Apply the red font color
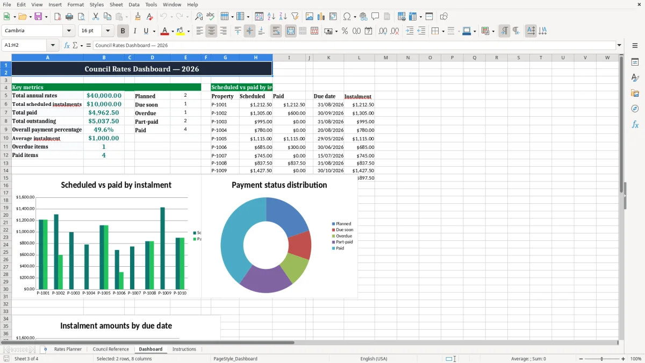645x363 pixels. coord(165,31)
